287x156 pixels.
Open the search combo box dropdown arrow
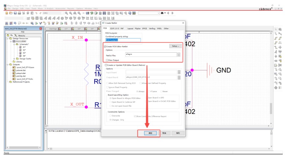click(158, 13)
